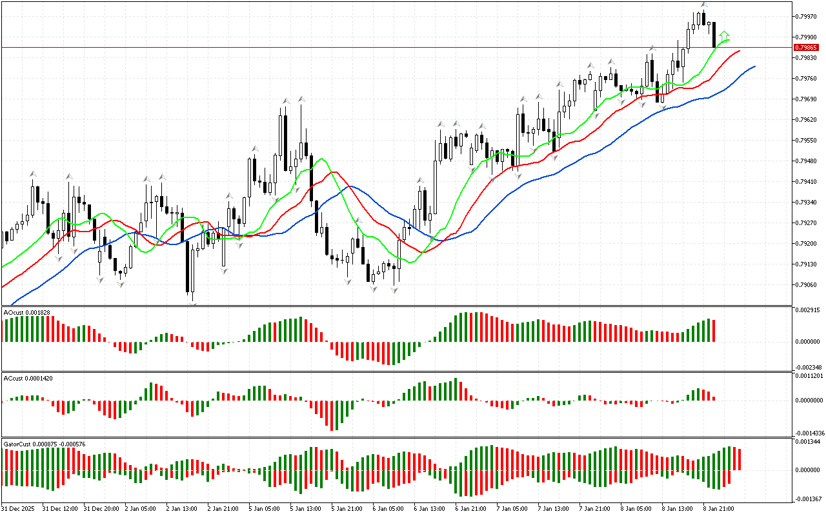
Task: Click the last red ACcust histogram bar
Action: click(x=714, y=398)
